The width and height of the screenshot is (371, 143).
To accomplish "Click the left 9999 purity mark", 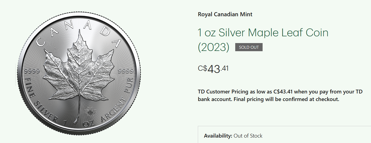I will click(32, 71).
